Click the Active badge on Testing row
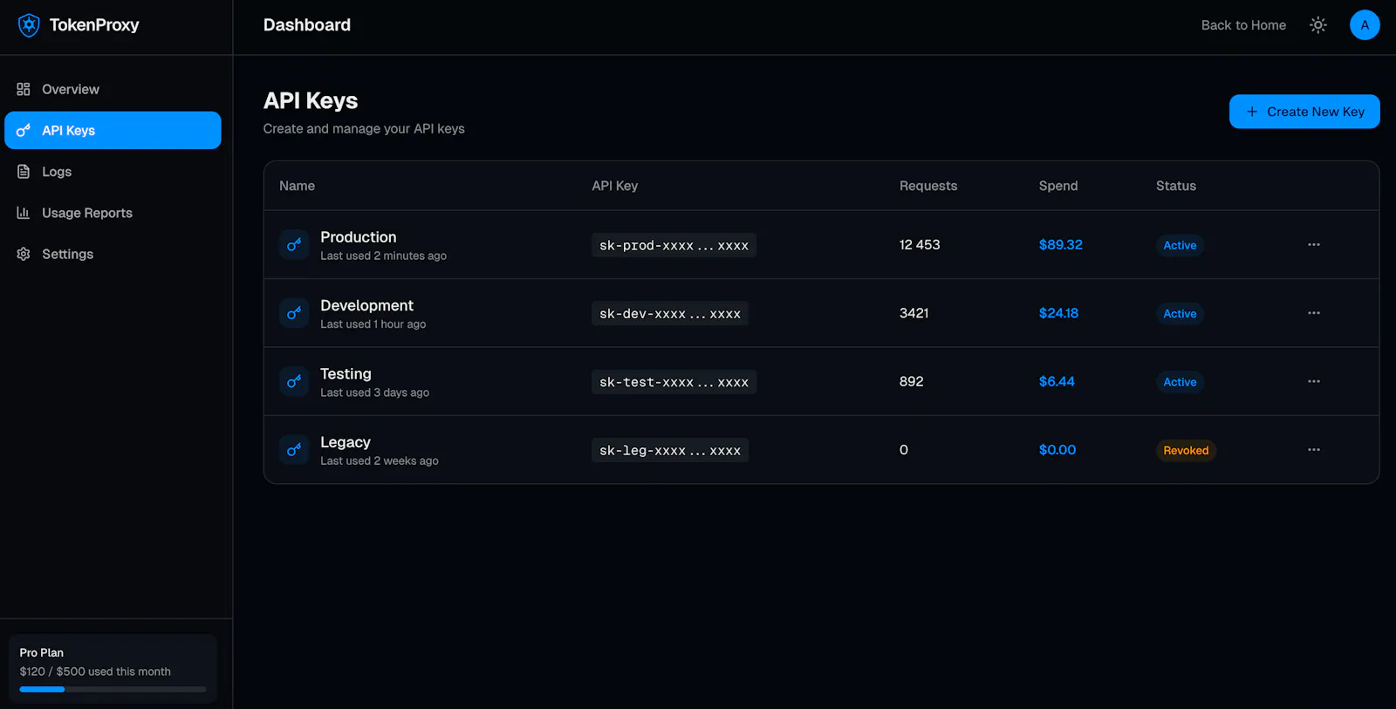The height and width of the screenshot is (709, 1396). (1180, 382)
